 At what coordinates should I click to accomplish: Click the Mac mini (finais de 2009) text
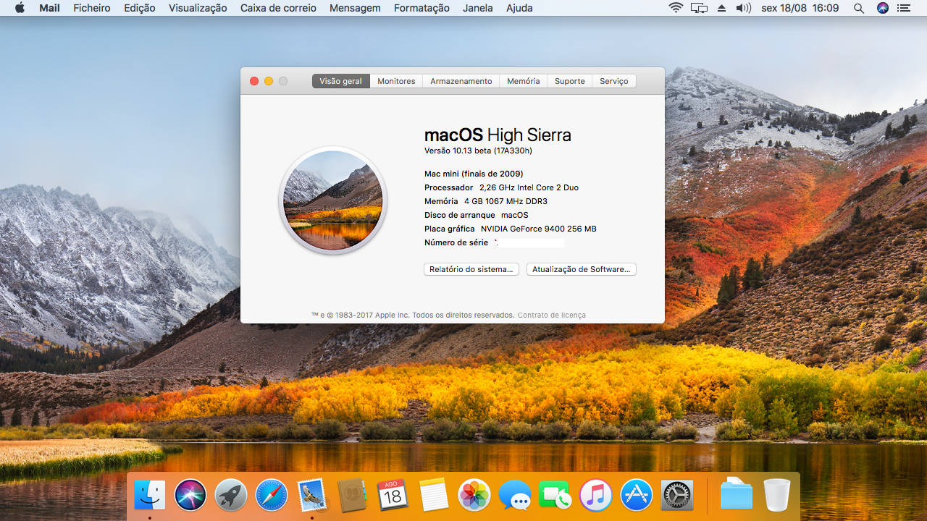click(474, 174)
